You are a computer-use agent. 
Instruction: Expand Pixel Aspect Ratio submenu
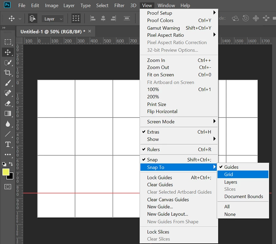click(x=179, y=35)
